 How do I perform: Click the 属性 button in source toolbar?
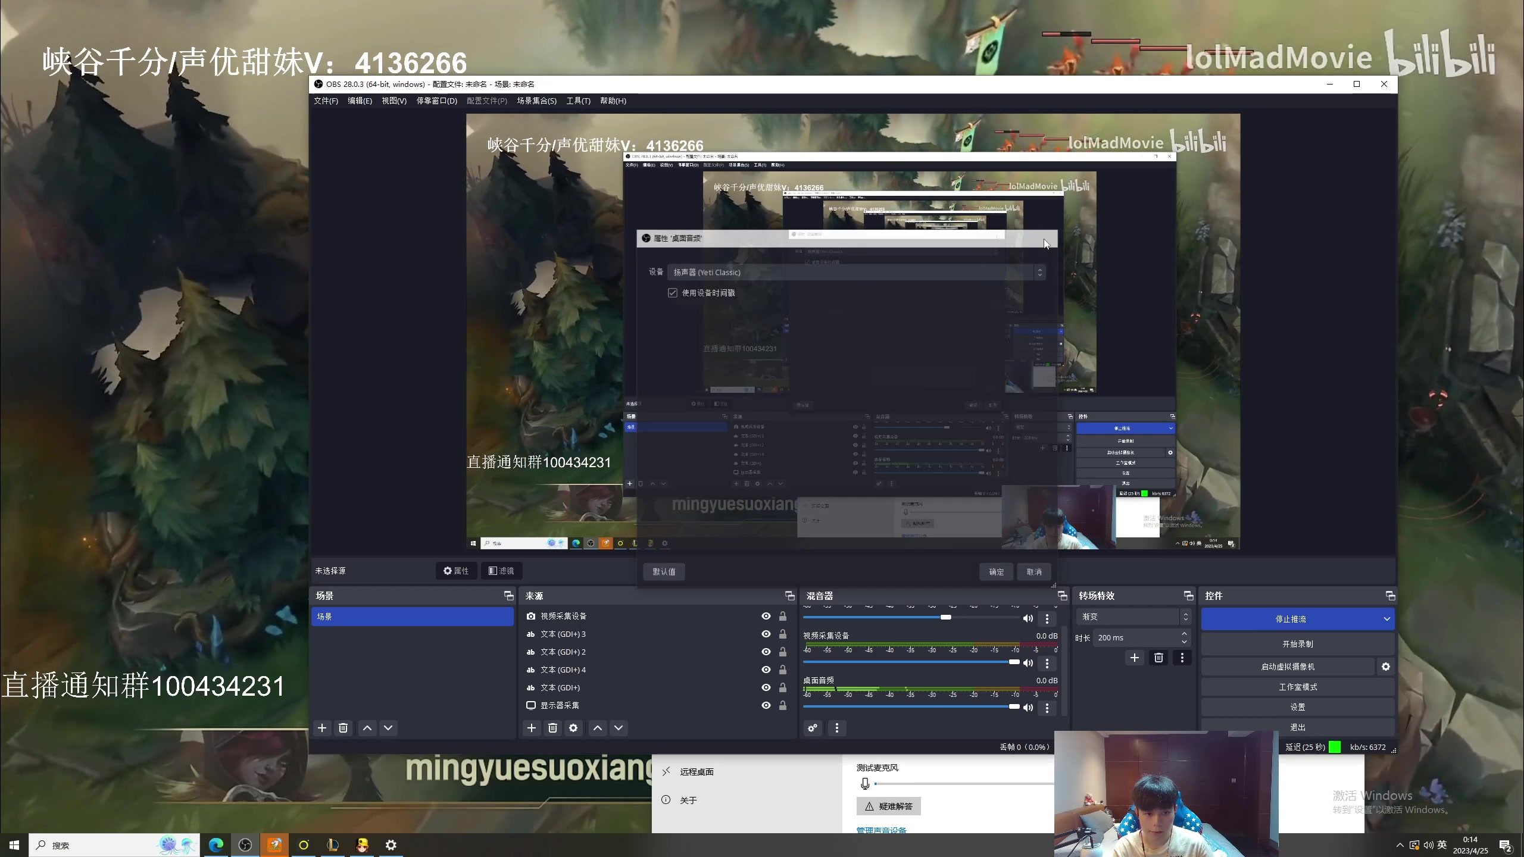tap(456, 571)
